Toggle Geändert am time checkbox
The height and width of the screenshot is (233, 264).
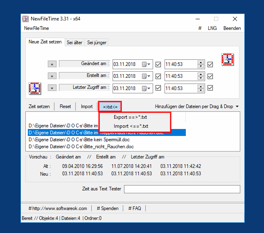click(x=210, y=64)
